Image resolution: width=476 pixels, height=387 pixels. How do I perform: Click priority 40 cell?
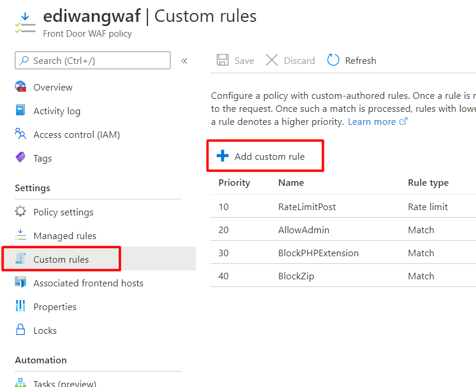(x=223, y=276)
